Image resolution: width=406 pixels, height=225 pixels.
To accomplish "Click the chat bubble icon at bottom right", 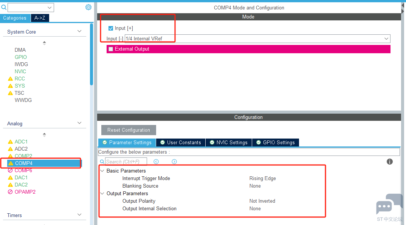I will coord(389,204).
